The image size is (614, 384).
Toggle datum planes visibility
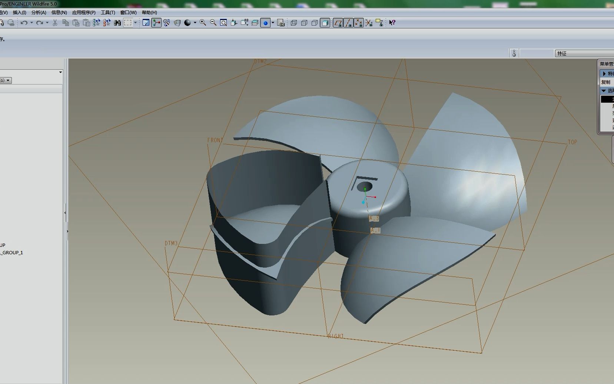[x=338, y=23]
